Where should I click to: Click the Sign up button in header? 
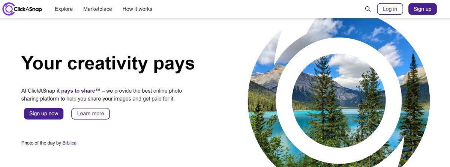point(422,9)
